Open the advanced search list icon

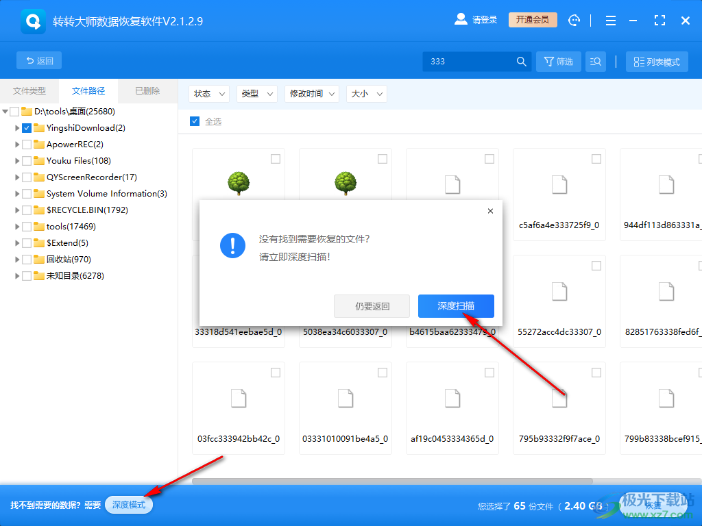596,61
